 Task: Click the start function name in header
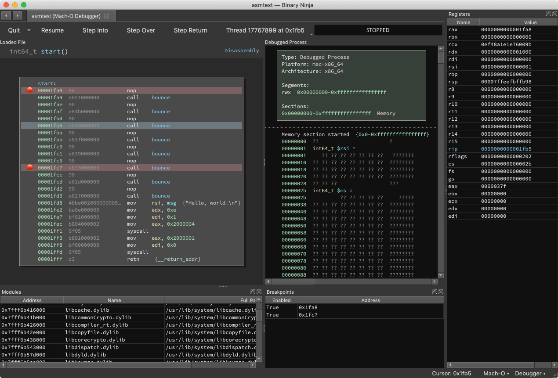point(51,51)
